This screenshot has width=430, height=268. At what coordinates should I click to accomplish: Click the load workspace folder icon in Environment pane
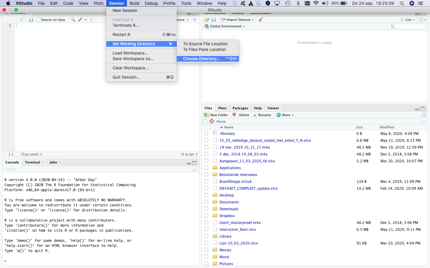(207, 20)
